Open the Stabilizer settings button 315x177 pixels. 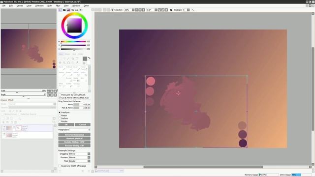point(188,10)
